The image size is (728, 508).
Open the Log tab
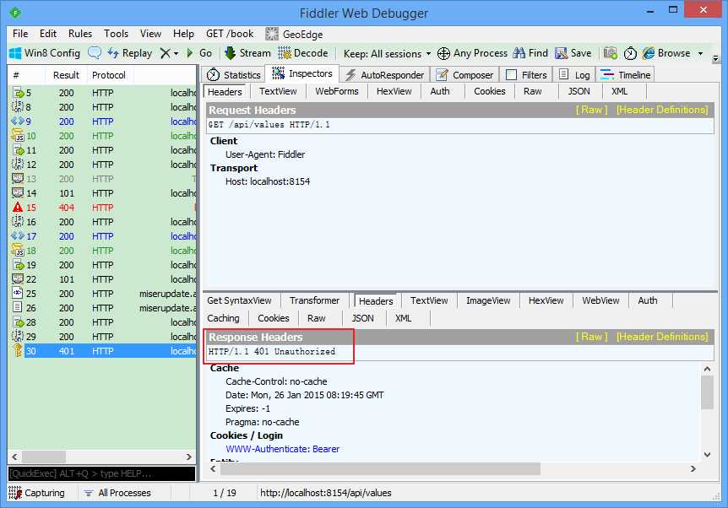coord(575,75)
